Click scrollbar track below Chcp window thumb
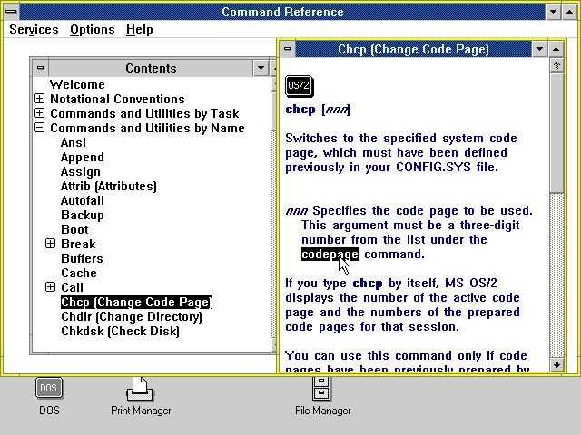The height and width of the screenshot is (435, 581). point(556,275)
